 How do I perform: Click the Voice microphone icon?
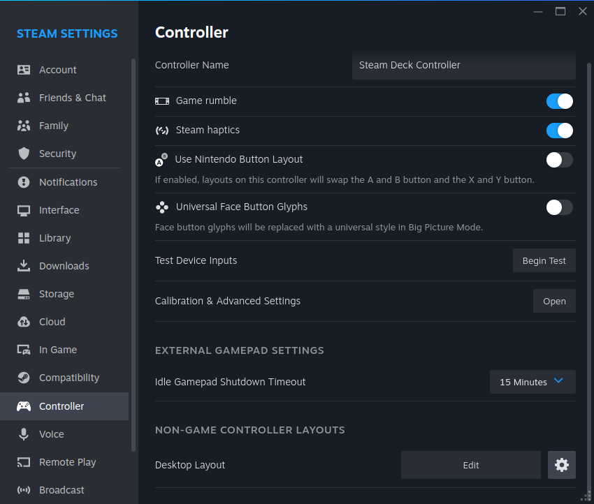tap(24, 434)
